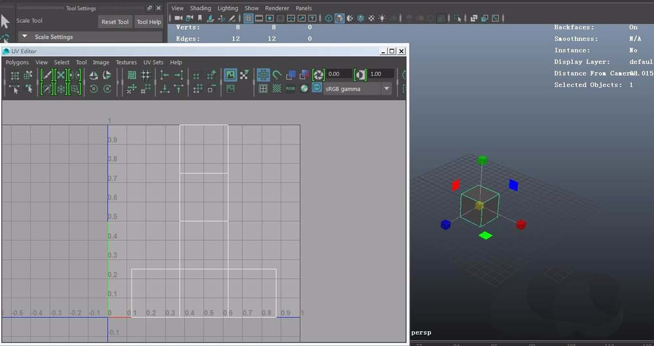Click the select tool arrow icon
654x346 pixels.
point(5,21)
